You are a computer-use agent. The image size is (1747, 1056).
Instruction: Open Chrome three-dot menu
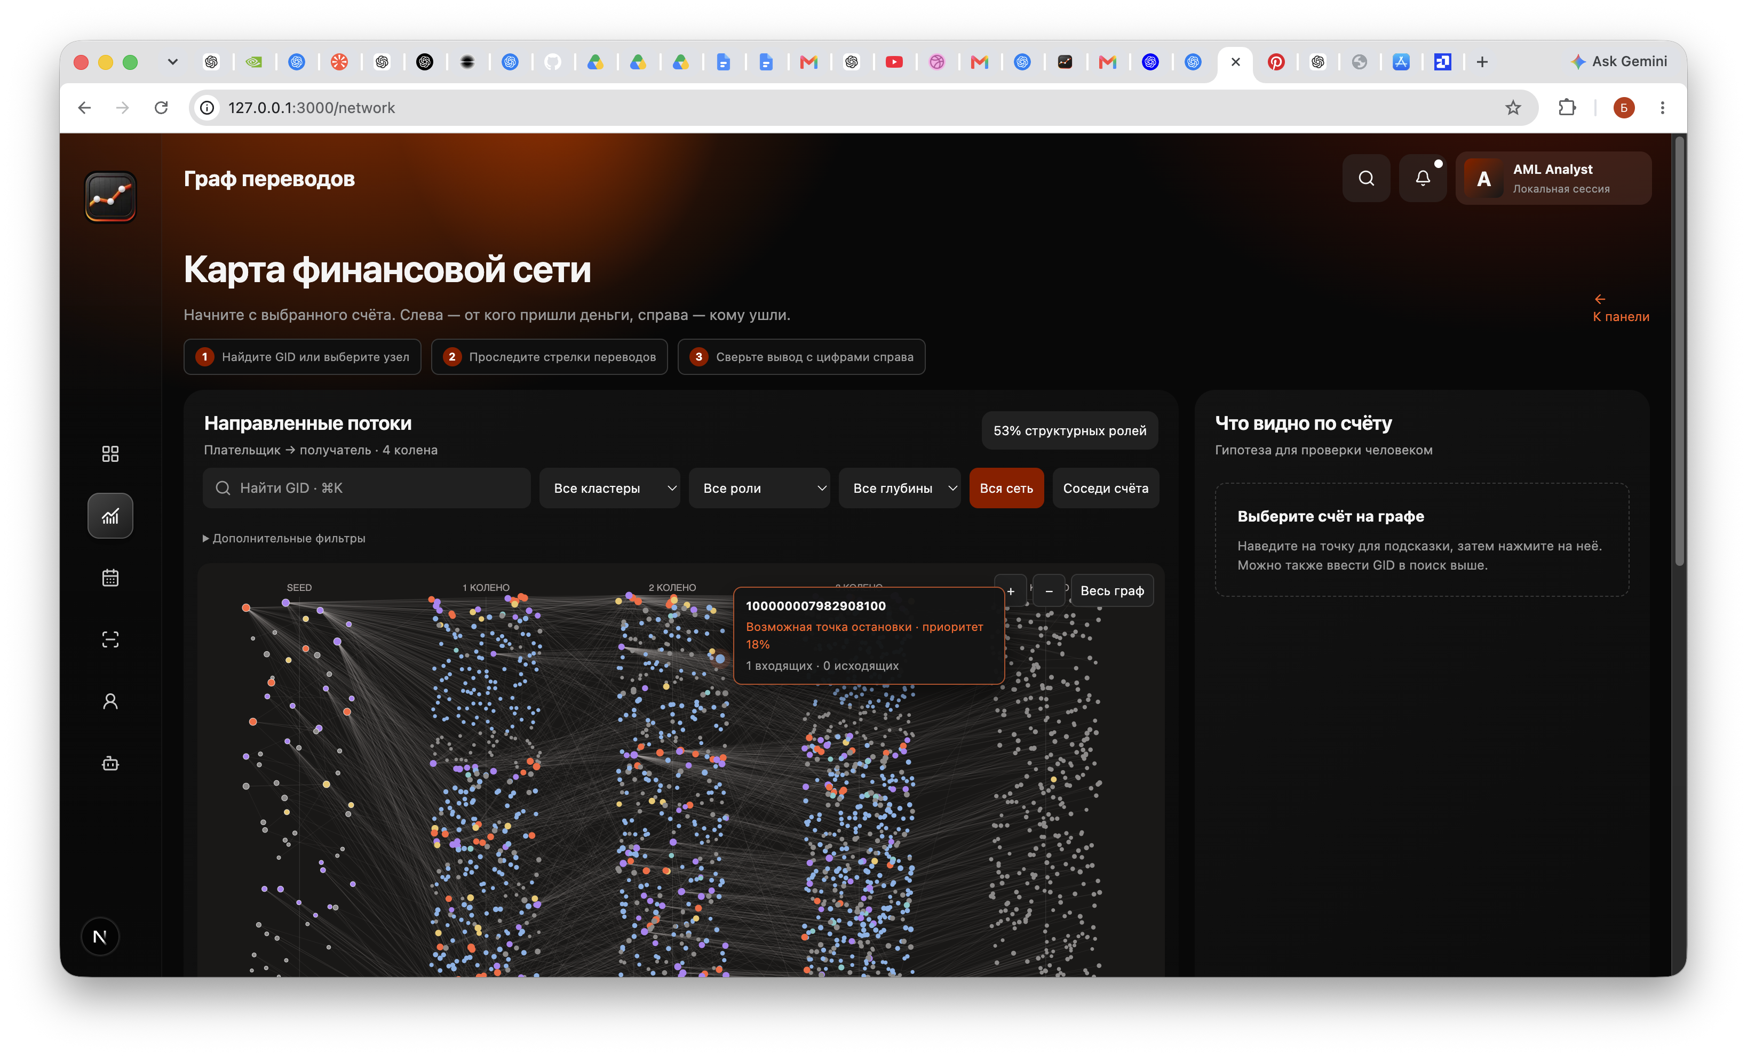point(1662,108)
